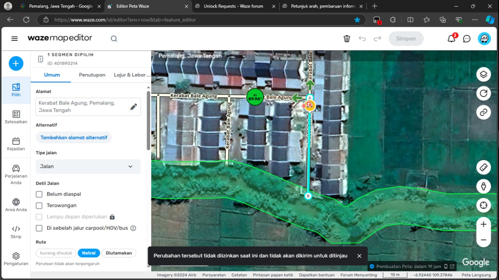Viewport: 499px width, 280px height.
Task: Click the map zoom in button
Action: click(483, 224)
